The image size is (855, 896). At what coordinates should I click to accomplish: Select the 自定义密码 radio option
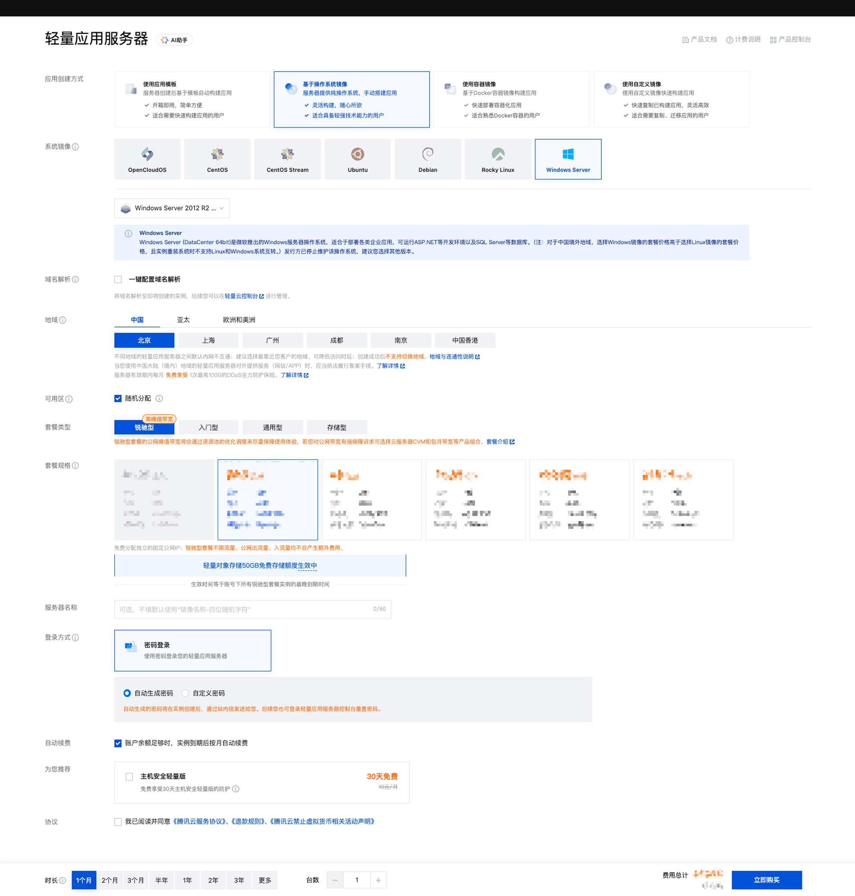(x=185, y=693)
